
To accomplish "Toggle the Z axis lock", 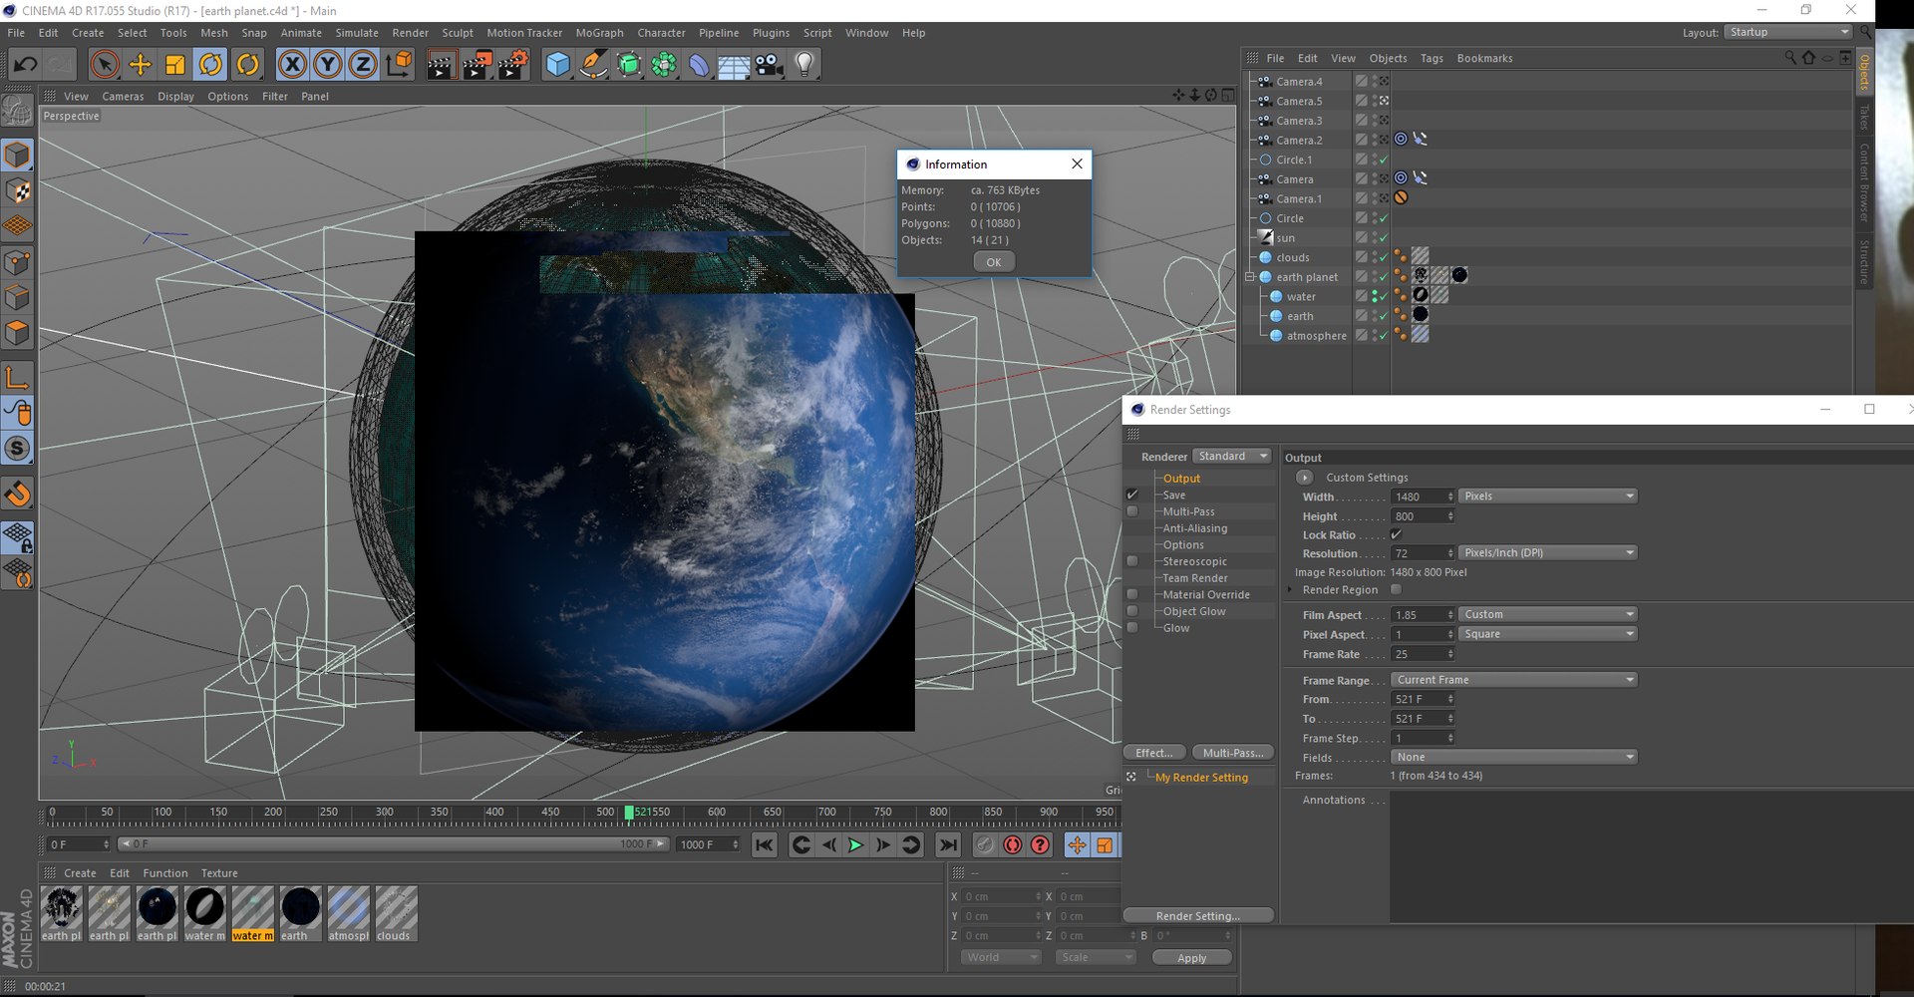I will point(363,65).
